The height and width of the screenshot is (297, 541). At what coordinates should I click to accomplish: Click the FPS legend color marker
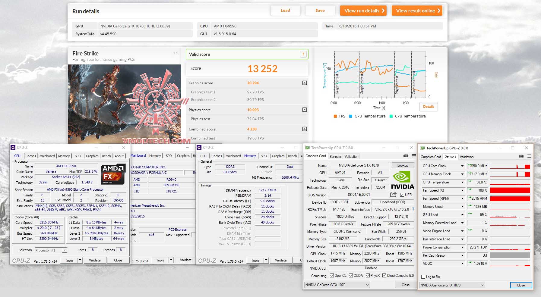(x=335, y=116)
